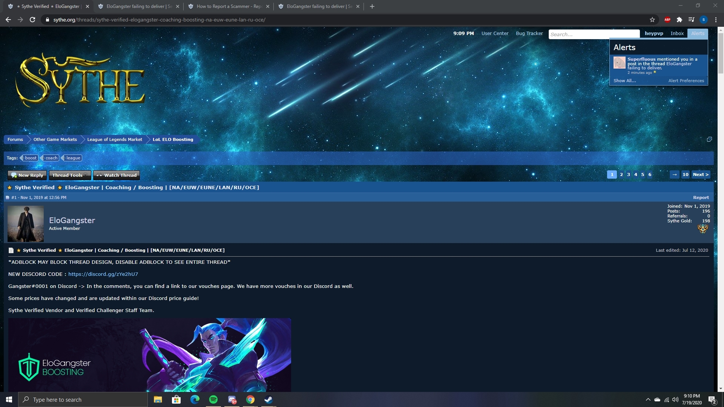This screenshot has width=724, height=407.
Task: Open the Chrome extensions puzzle icon
Action: (x=679, y=20)
